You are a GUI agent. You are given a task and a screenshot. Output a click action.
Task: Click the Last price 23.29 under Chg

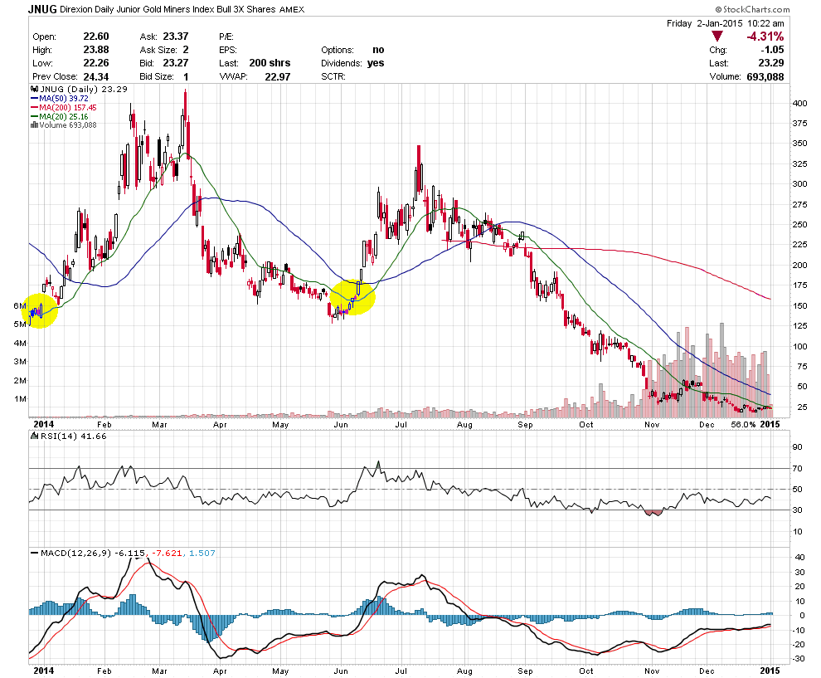tap(771, 63)
